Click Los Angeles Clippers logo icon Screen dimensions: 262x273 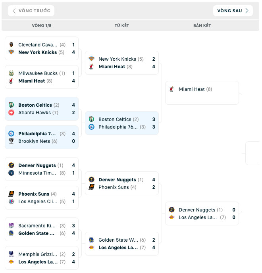(x=12, y=202)
